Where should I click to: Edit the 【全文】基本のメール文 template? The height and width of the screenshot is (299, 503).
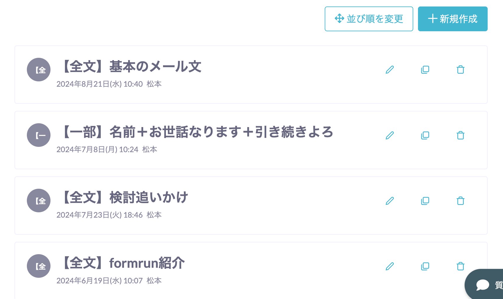(390, 70)
